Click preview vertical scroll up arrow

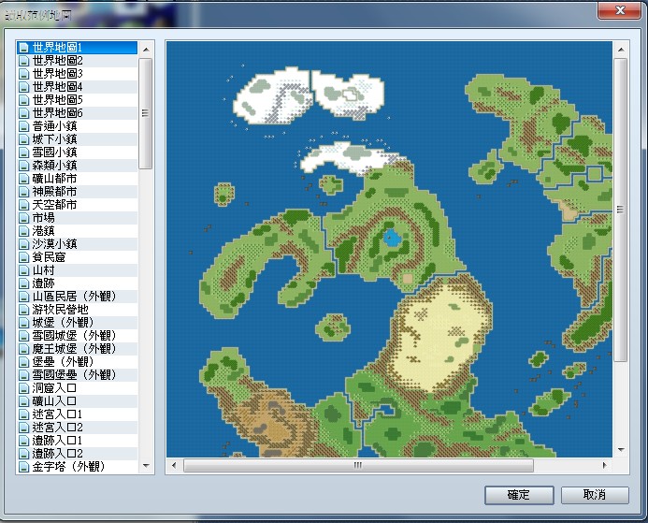(x=621, y=50)
